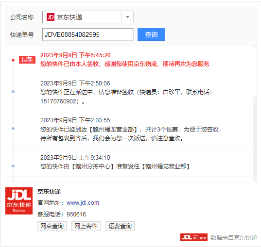Image resolution: width=261 pixels, height=247 pixels.
Task: Click the timeline dot for 上午9:34:10 entry
Action: (13, 166)
